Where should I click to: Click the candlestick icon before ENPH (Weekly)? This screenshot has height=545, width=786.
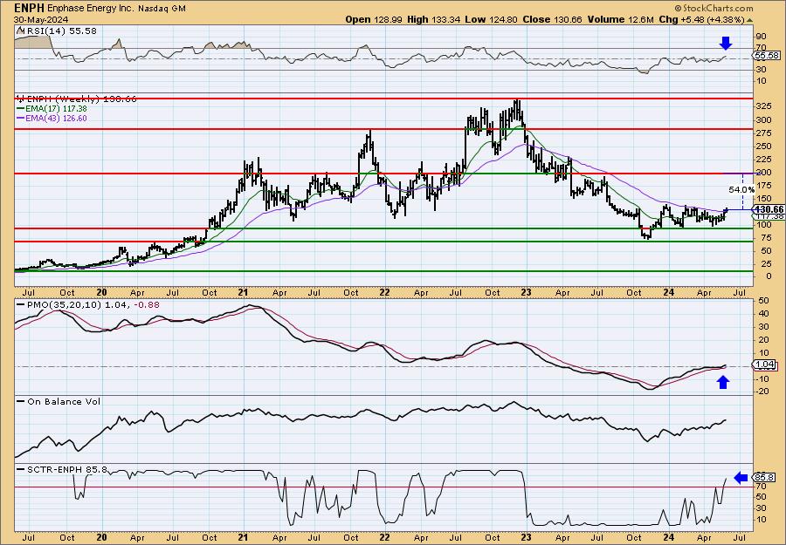click(x=20, y=99)
